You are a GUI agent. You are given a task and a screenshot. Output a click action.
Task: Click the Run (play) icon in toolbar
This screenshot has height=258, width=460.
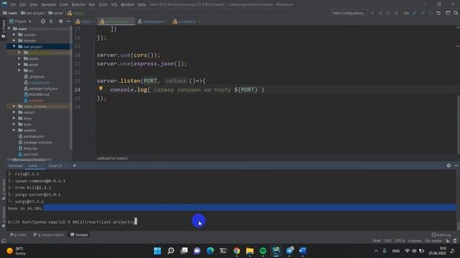coord(373,13)
